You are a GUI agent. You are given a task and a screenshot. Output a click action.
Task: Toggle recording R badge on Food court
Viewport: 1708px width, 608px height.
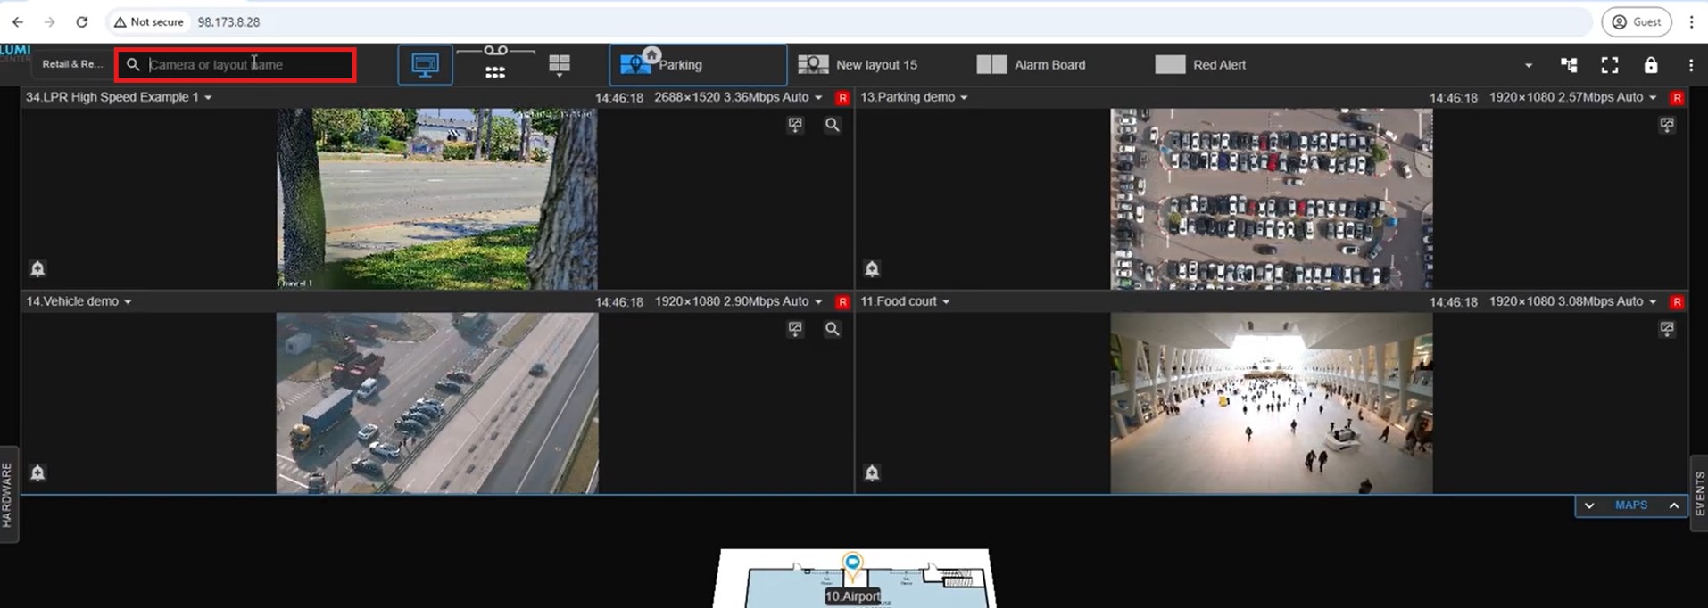point(1677,302)
